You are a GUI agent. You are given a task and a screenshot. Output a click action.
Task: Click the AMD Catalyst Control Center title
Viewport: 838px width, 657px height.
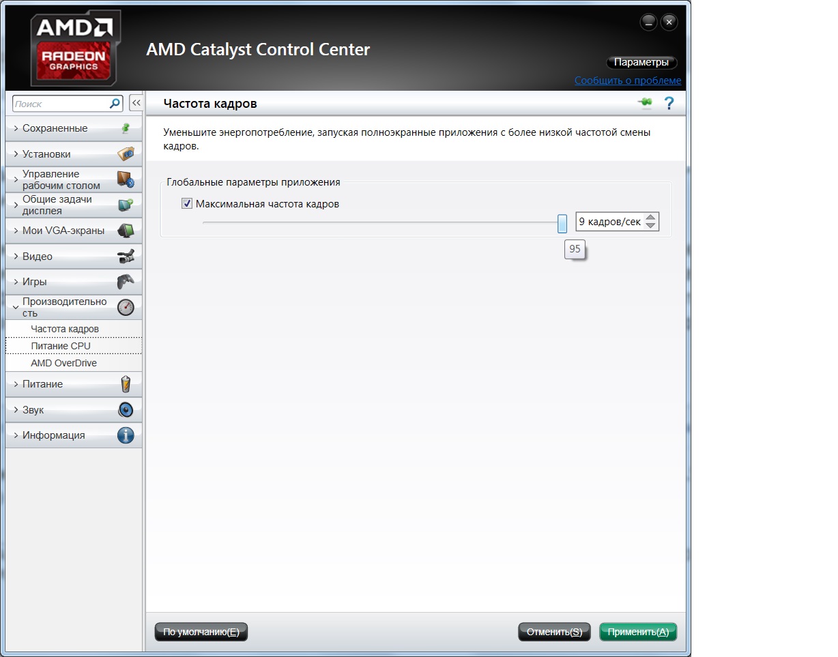(x=258, y=50)
